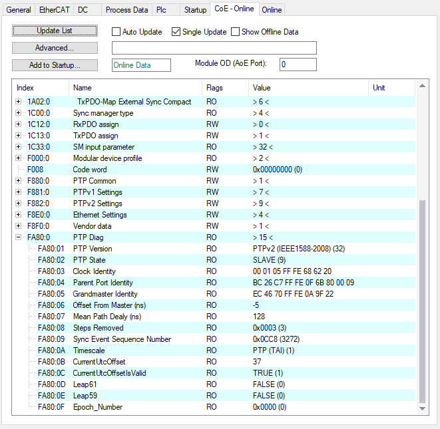Enable the Auto Update checkbox
440x429 pixels.
coord(116,32)
